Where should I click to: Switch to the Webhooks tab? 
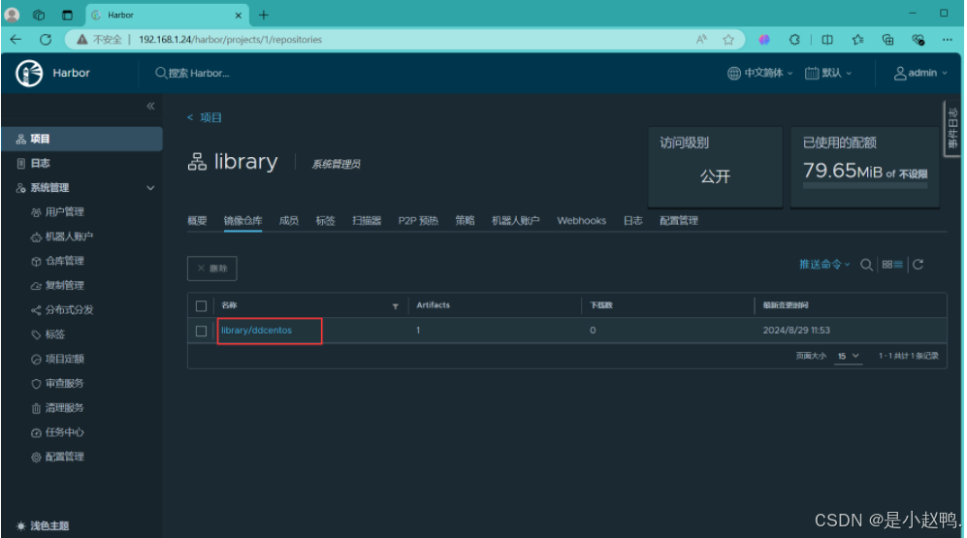[582, 221]
